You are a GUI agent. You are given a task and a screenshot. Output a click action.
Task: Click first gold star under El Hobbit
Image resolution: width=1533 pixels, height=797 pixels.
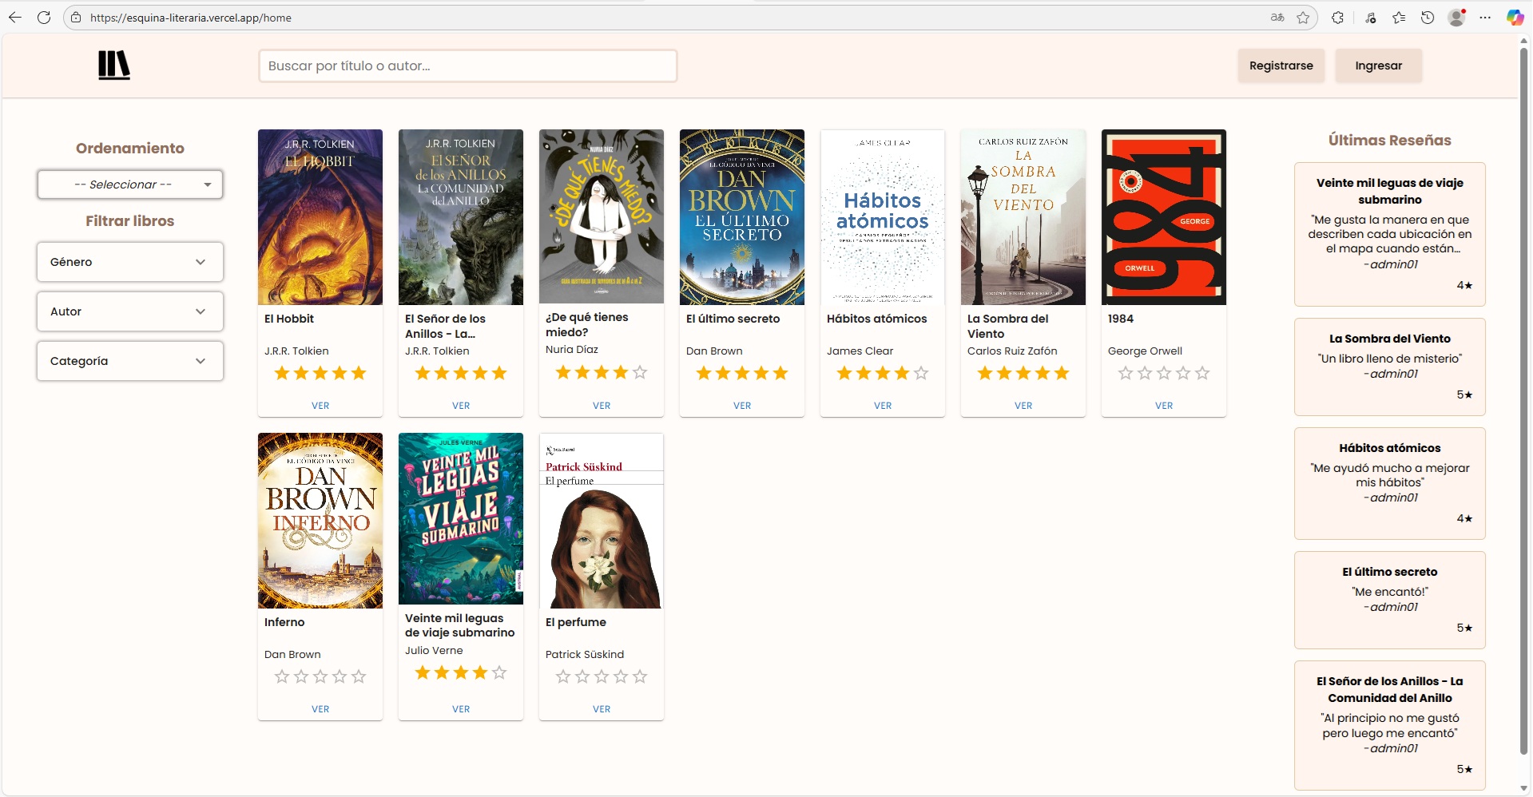[282, 373]
